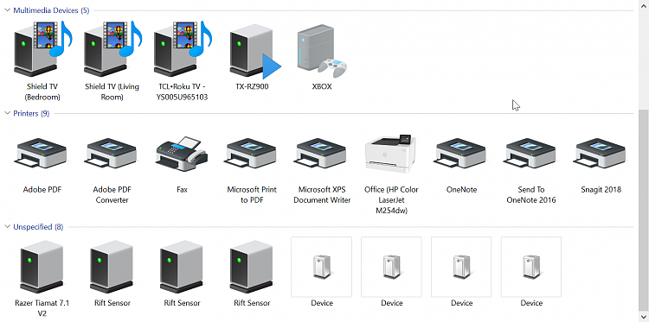
Task: Click the "Multimedia Devices (5)" group heading
Action: click(x=51, y=10)
